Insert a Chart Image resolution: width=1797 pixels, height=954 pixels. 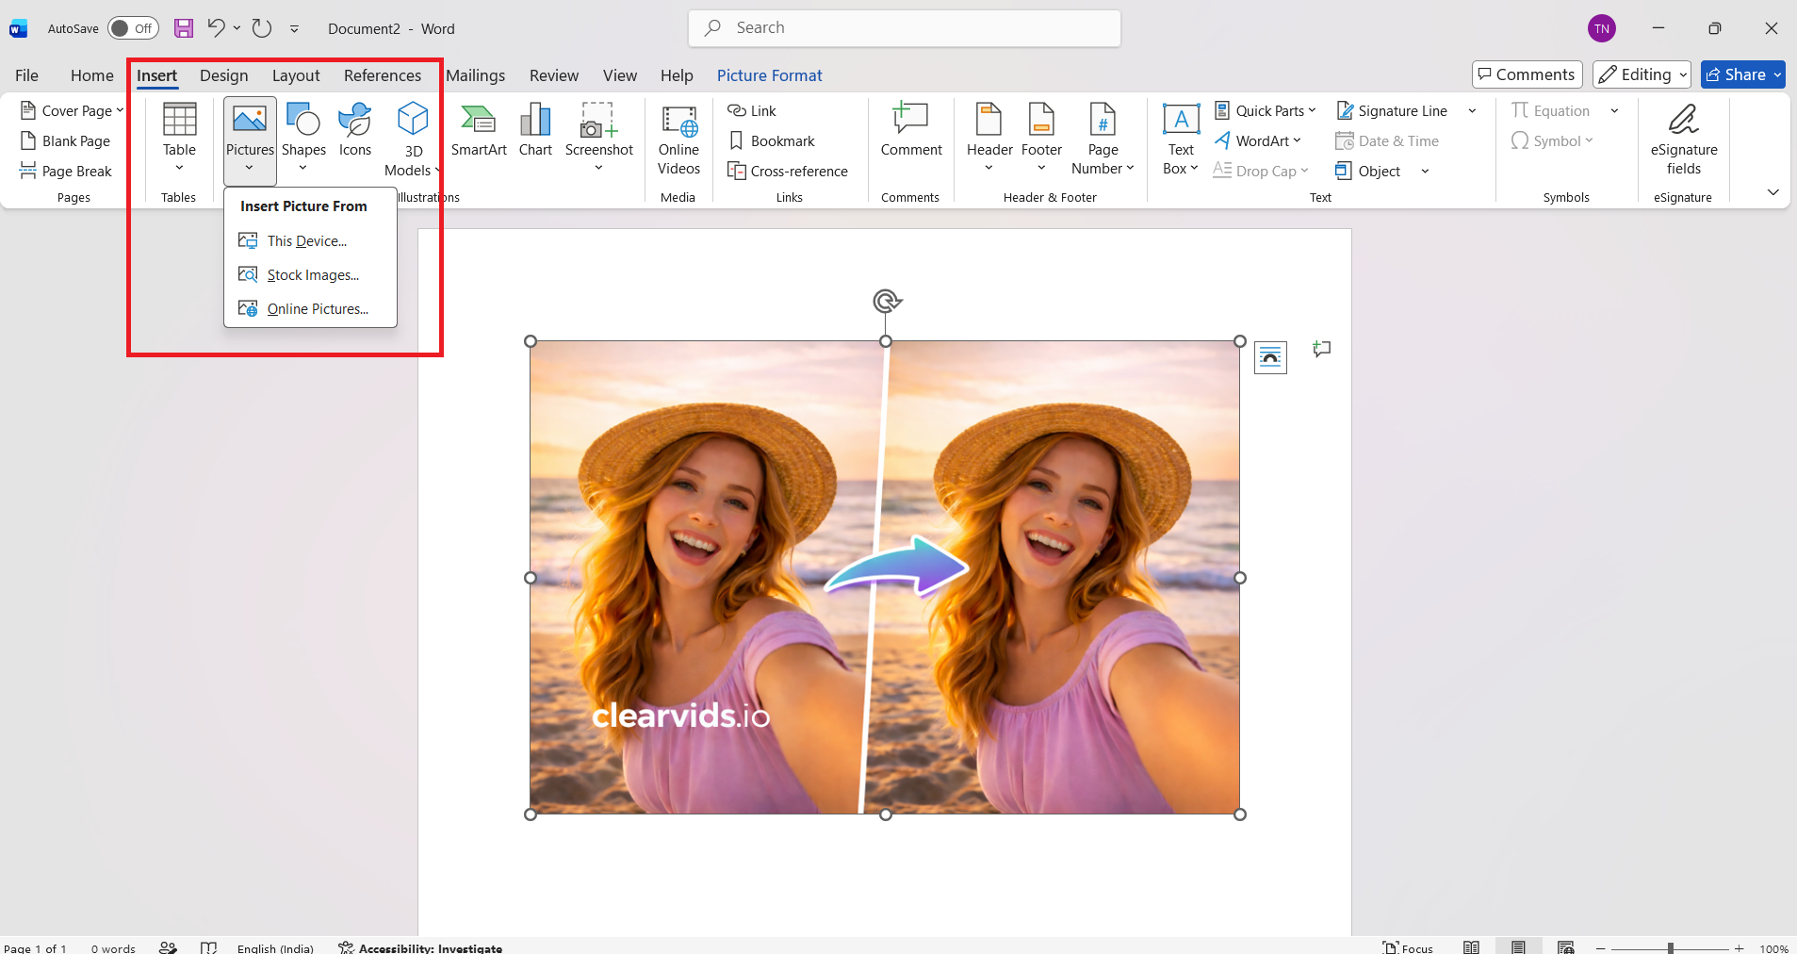click(x=535, y=130)
